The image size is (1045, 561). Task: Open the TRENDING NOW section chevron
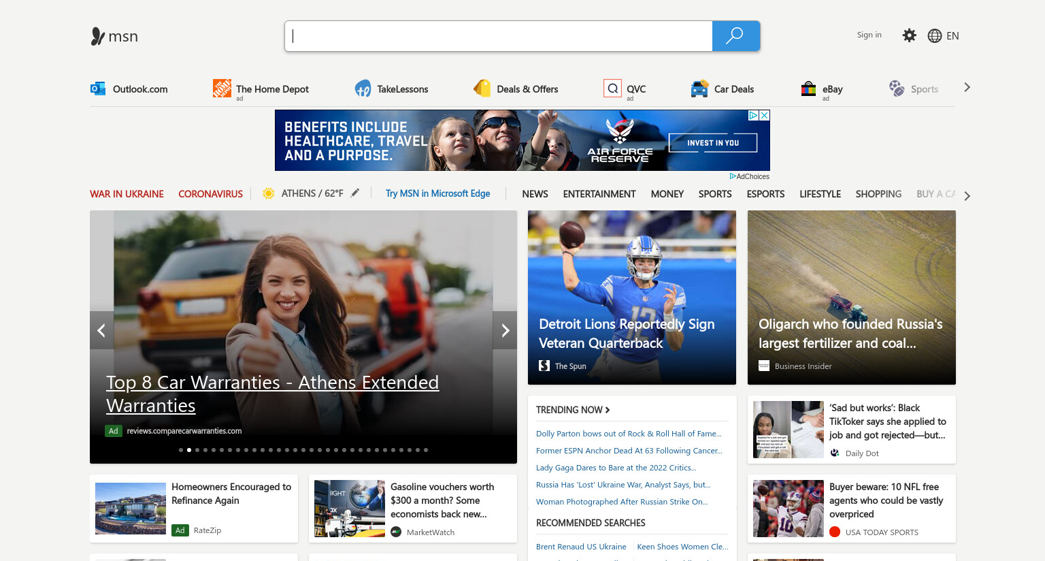pos(608,410)
